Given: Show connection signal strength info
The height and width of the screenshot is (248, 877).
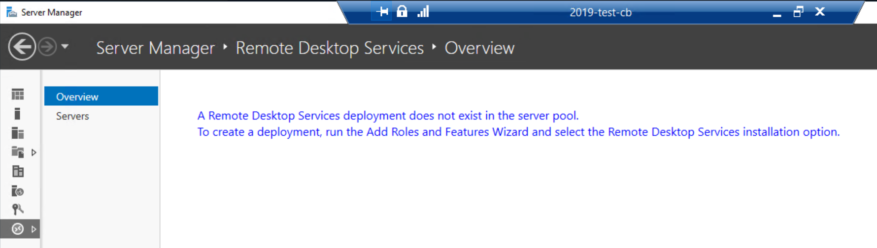Looking at the screenshot, I should (x=423, y=12).
